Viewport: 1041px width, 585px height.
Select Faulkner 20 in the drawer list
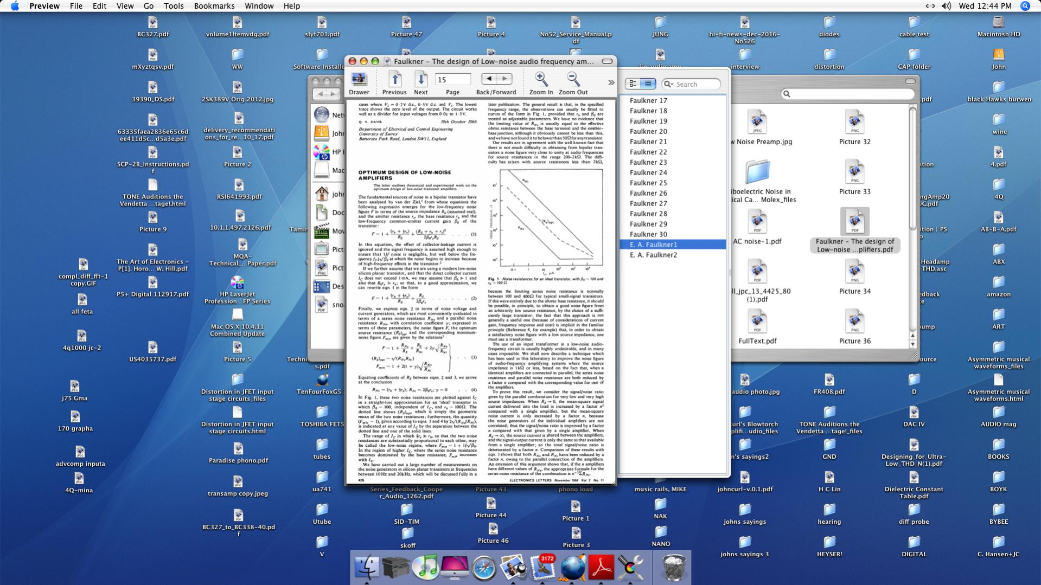click(x=673, y=131)
